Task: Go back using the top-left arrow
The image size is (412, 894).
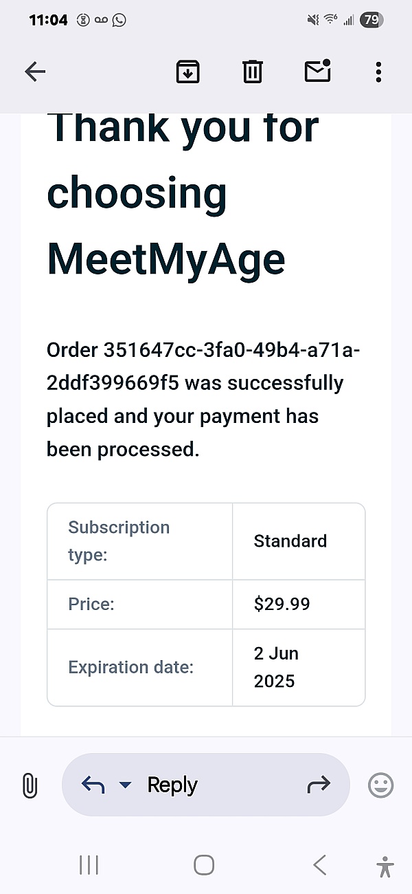Action: point(35,72)
